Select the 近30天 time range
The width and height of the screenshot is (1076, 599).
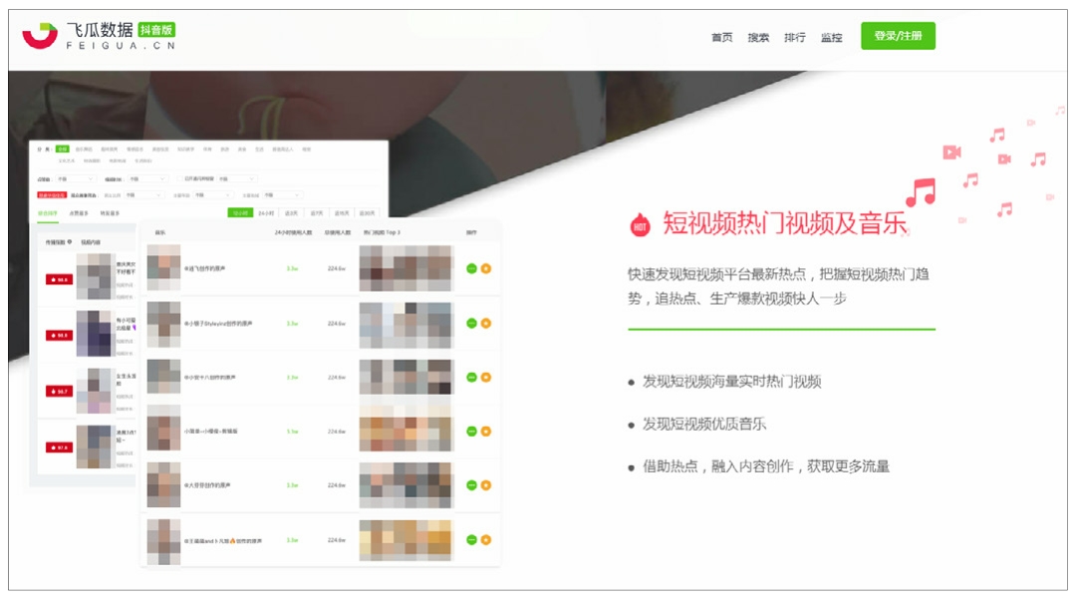point(367,212)
